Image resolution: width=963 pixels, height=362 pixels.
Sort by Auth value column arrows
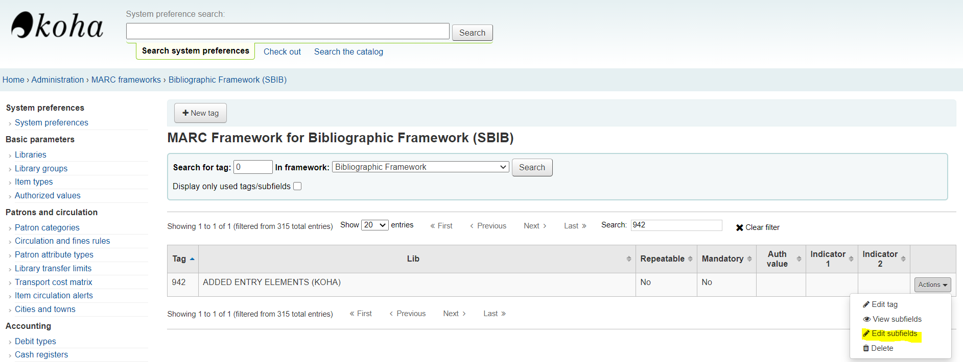[x=799, y=259]
